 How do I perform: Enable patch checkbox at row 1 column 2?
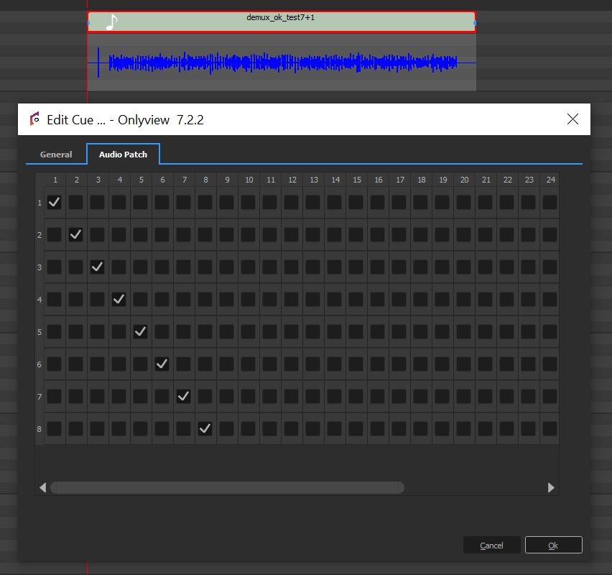[76, 203]
